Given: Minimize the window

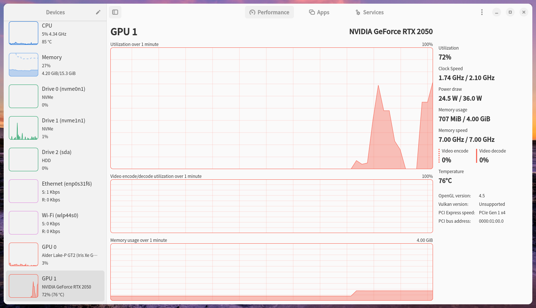Looking at the screenshot, I should [497, 12].
